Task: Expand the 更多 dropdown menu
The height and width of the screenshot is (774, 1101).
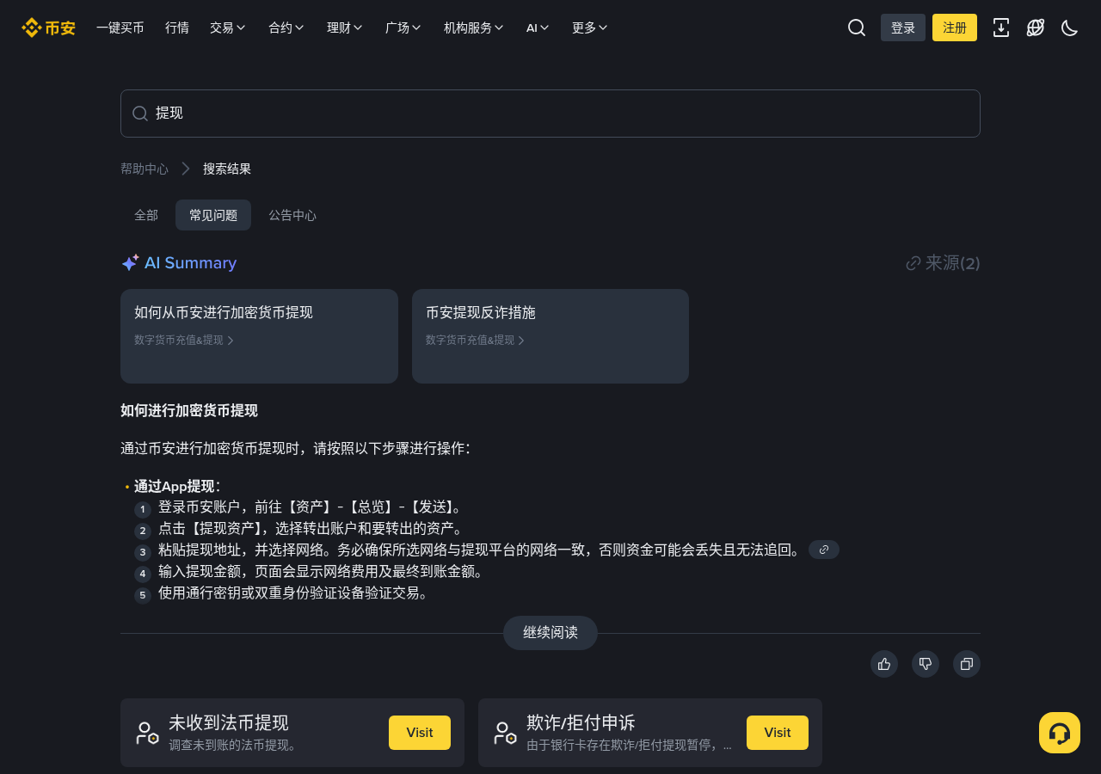Action: pyautogui.click(x=590, y=28)
